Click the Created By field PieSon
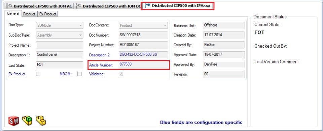The height and width of the screenshot is (131, 323). pos(224,45)
